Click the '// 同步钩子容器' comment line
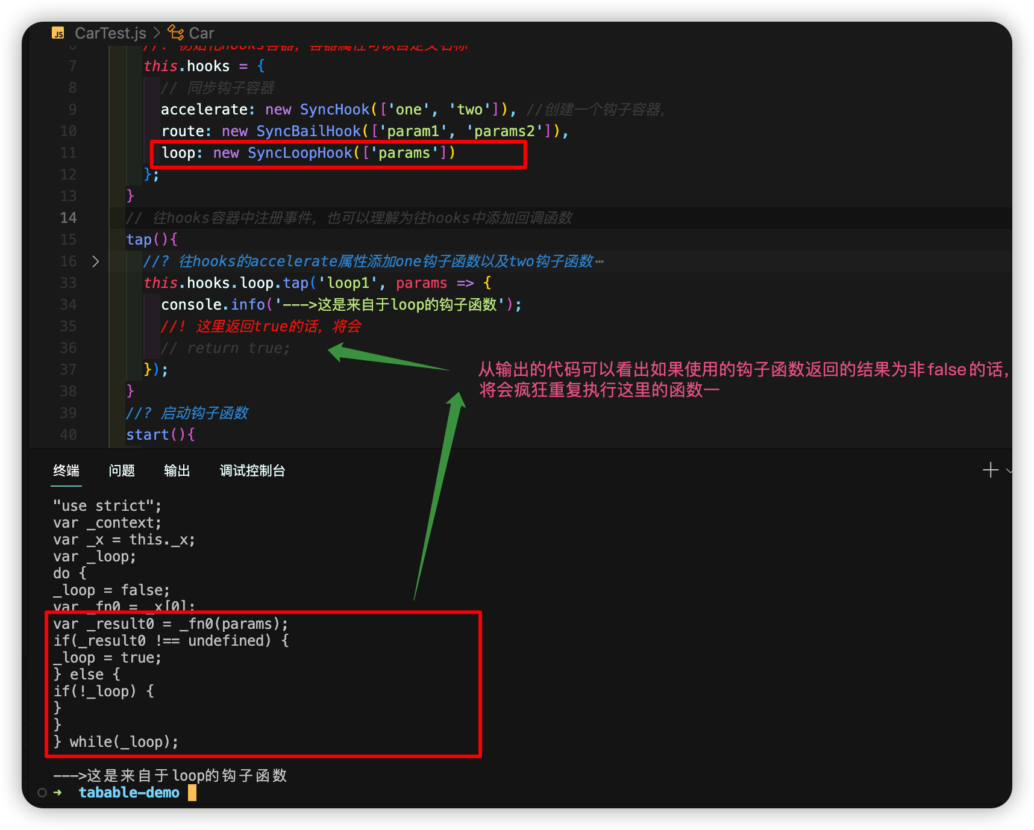The width and height of the screenshot is (1034, 830). click(x=218, y=87)
